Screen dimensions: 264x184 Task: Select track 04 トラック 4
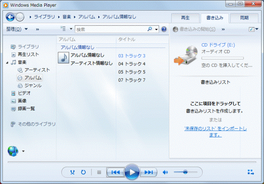(x=132, y=64)
